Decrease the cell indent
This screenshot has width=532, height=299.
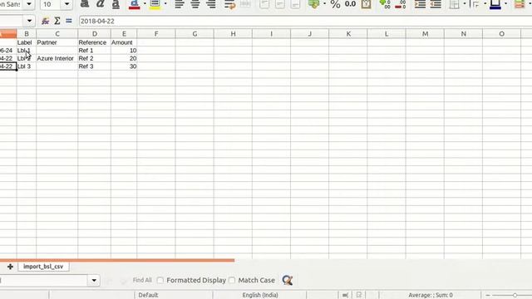(x=436, y=4)
